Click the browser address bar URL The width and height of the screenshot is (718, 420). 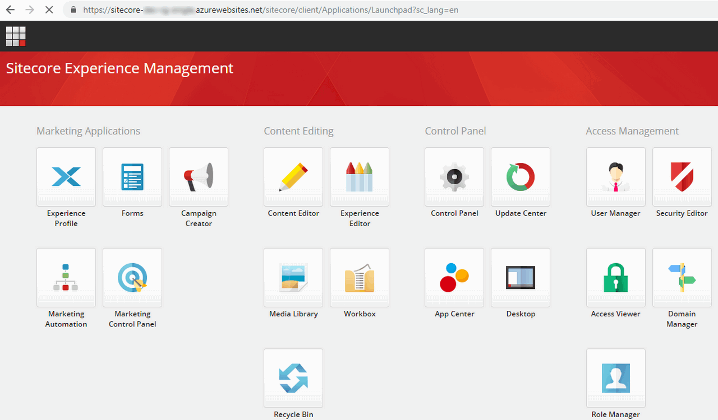click(x=269, y=10)
